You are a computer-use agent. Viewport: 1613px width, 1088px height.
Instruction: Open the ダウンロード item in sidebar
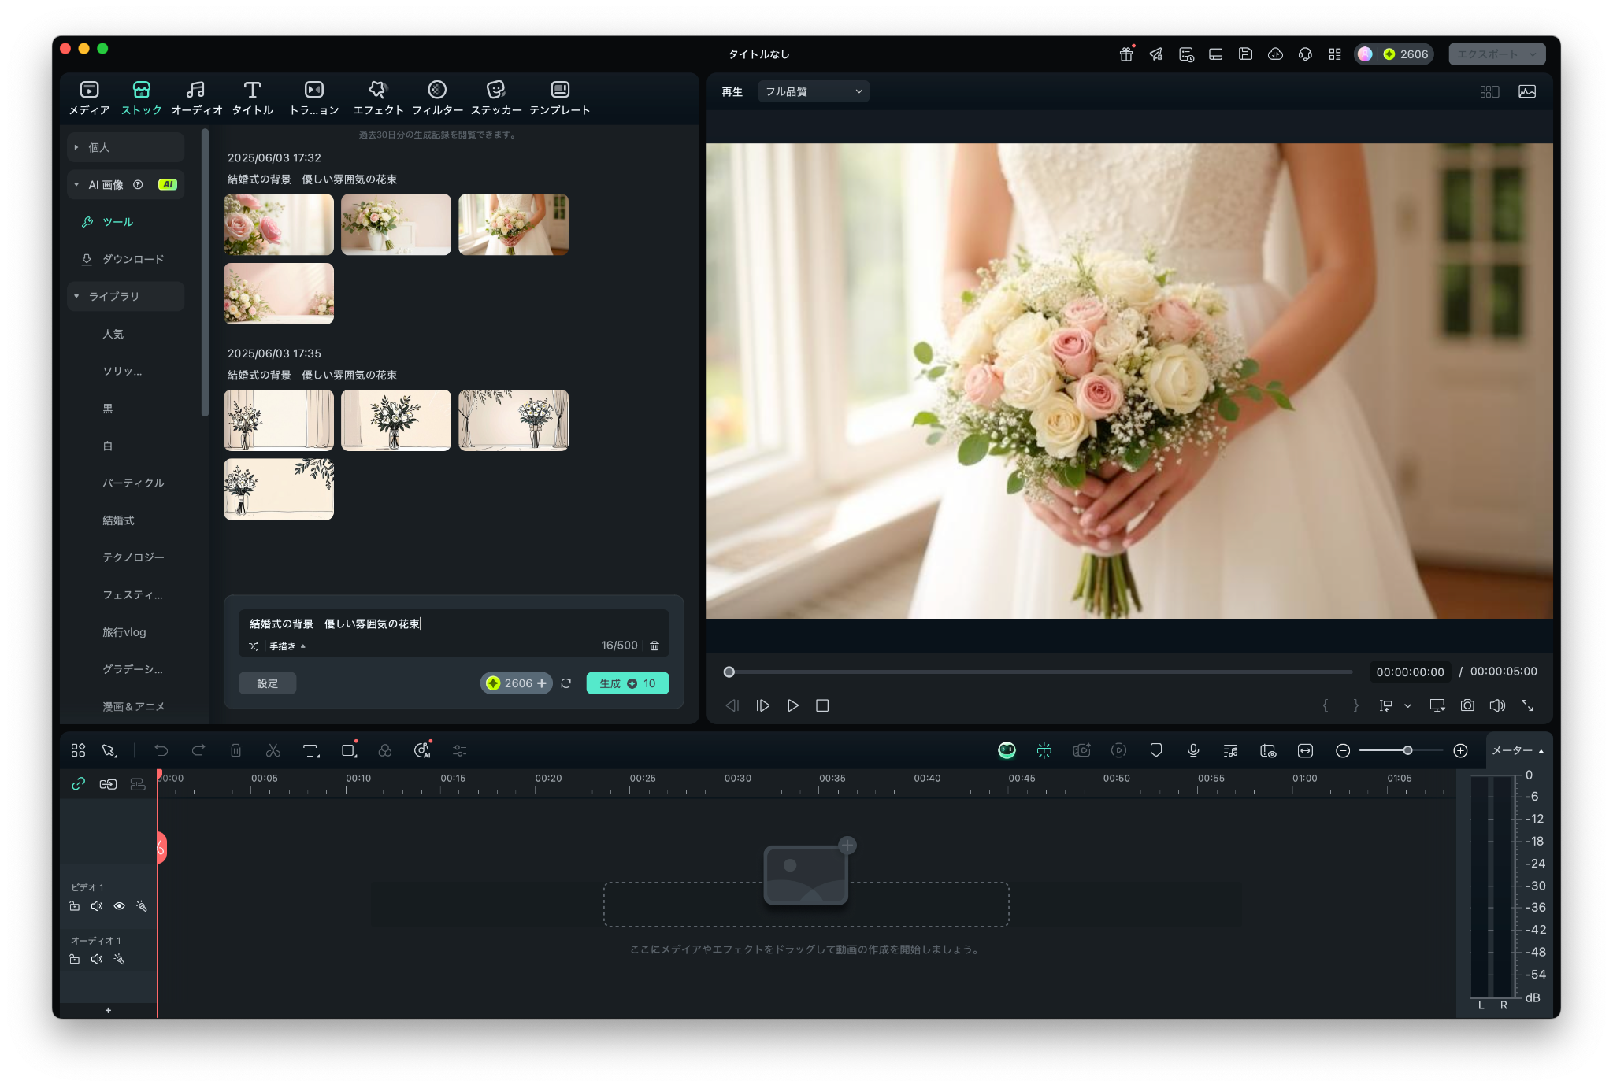(x=125, y=259)
